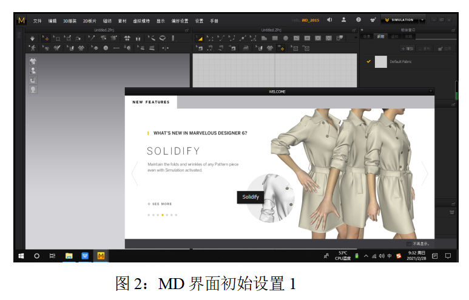The width and height of the screenshot is (469, 300).
Task: Open the 素材 menu
Action: click(122, 21)
